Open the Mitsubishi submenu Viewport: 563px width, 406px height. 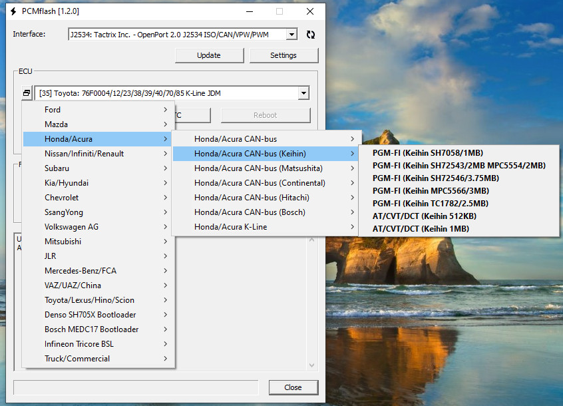pyautogui.click(x=98, y=241)
